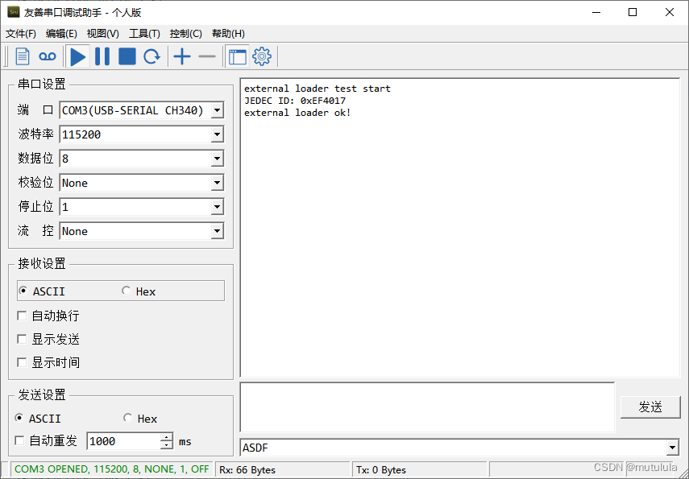Click the 发送 send button

point(650,407)
